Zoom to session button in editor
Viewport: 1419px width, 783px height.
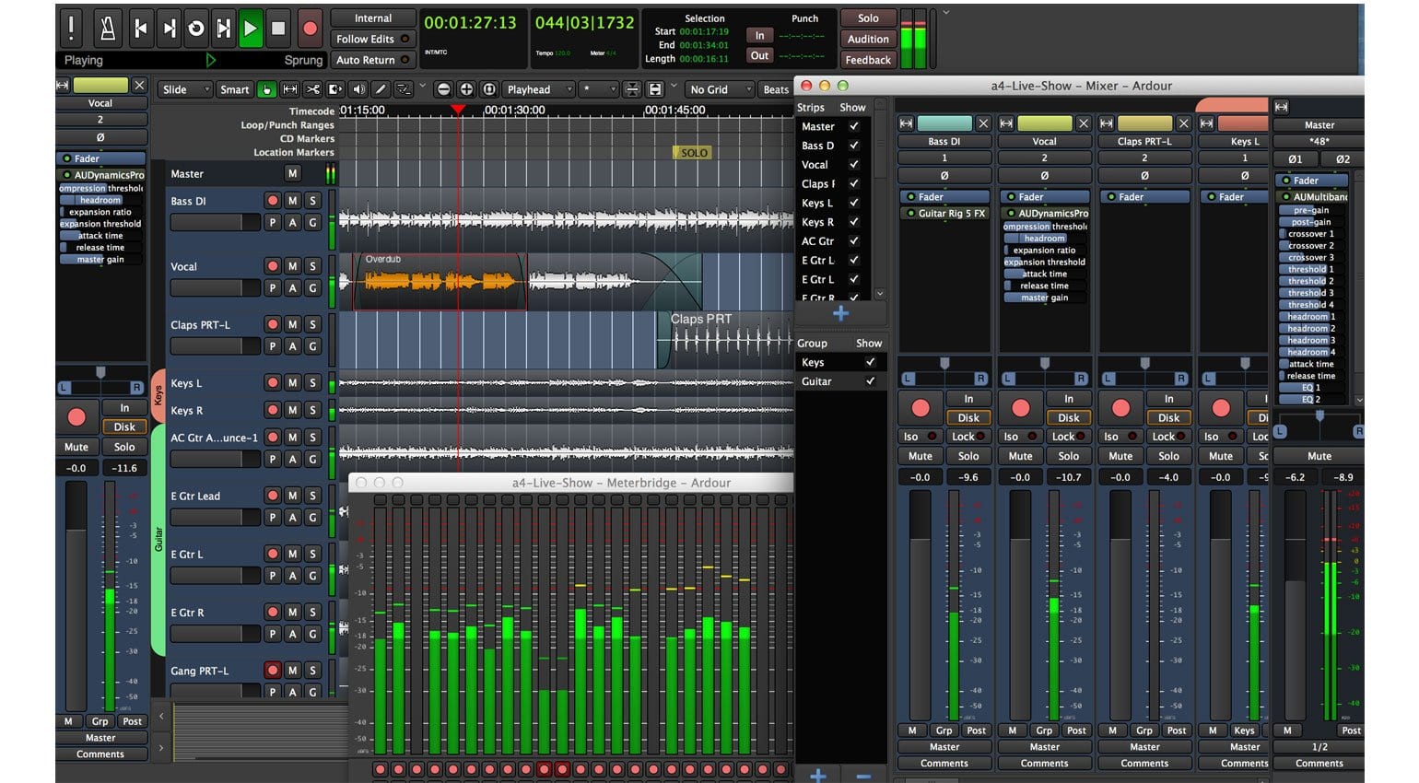coord(489,89)
